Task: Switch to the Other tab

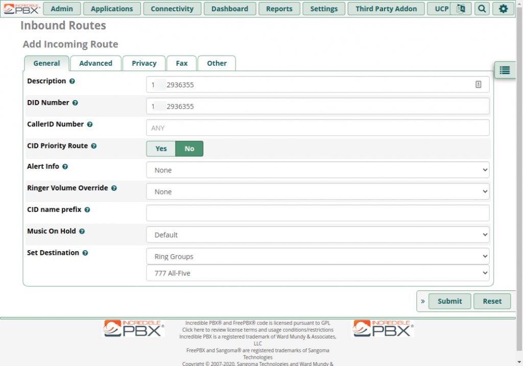Action: [217, 63]
